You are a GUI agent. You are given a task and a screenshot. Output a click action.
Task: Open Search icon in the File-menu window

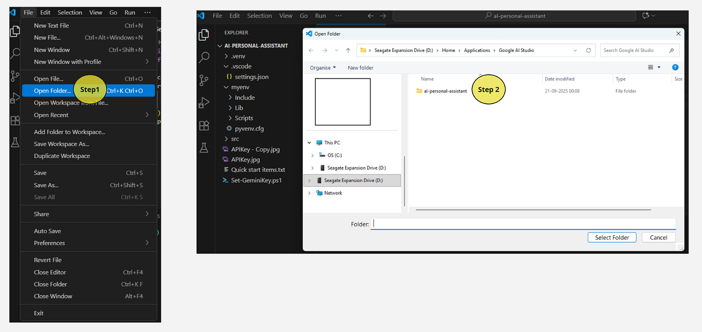15,54
